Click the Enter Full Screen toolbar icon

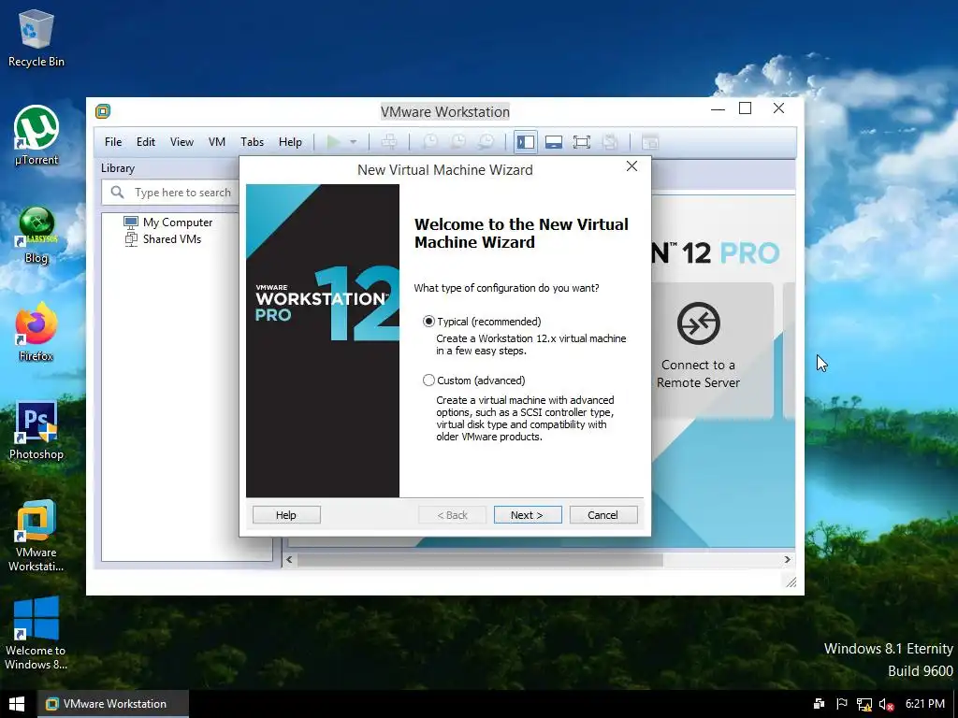tap(582, 142)
